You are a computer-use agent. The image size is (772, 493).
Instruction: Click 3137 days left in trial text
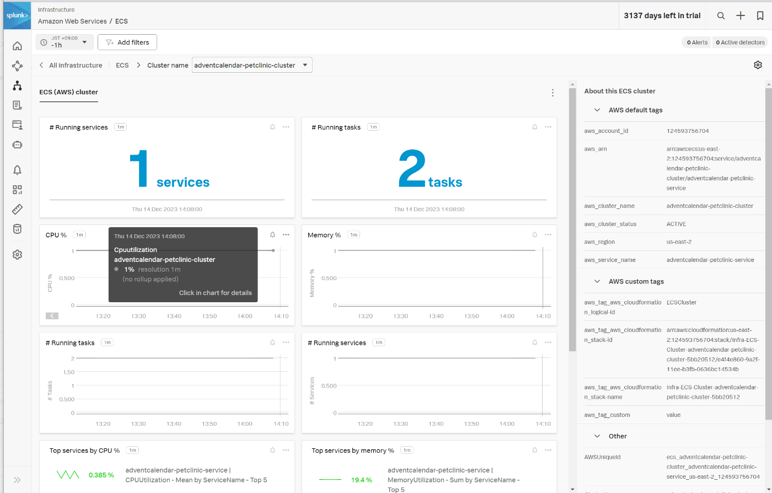coord(662,15)
